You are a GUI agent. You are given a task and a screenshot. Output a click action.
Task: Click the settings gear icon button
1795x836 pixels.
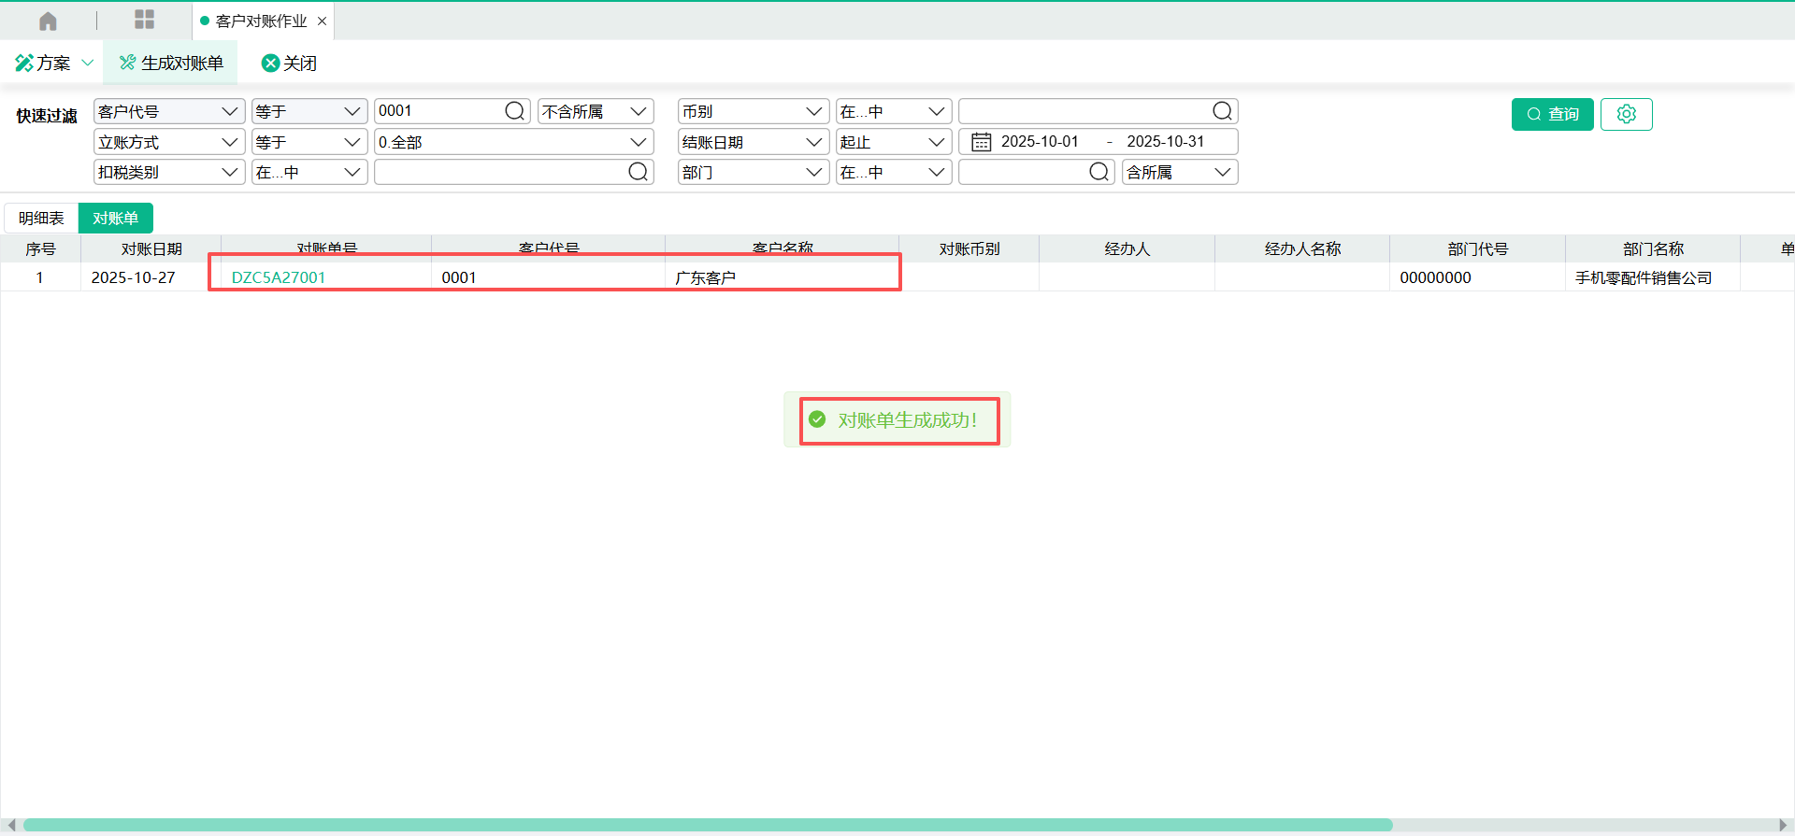(1626, 114)
